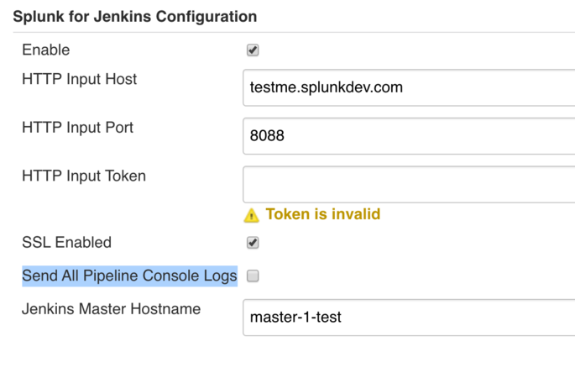Click the master-1-test hostname value
The width and height of the screenshot is (575, 373).
[x=295, y=318]
